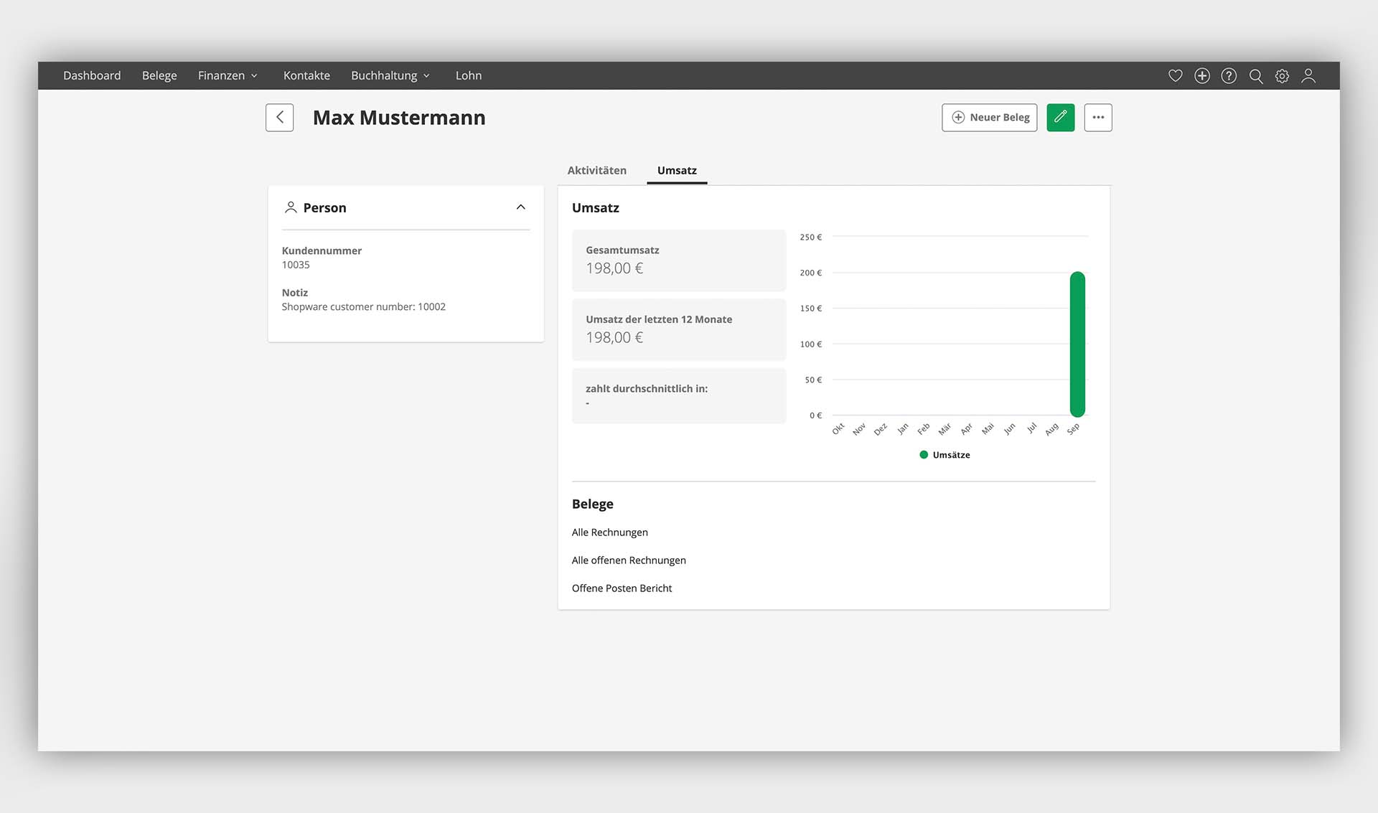Open the Lohn menu item
Image resolution: width=1378 pixels, height=813 pixels.
click(x=469, y=75)
